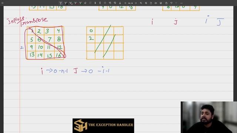Select the rectangle selection tool
This screenshot has height=133, width=237.
pyautogui.click(x=90, y=3)
